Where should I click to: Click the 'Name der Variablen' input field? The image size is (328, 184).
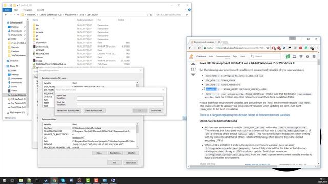pos(120,98)
